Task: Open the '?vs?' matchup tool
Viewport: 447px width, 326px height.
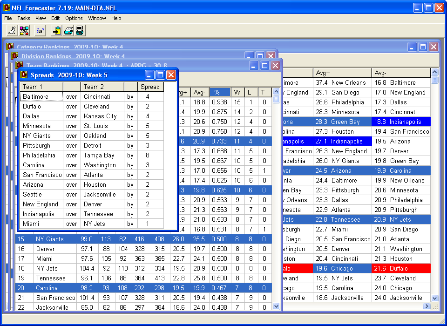Action: pos(40,30)
